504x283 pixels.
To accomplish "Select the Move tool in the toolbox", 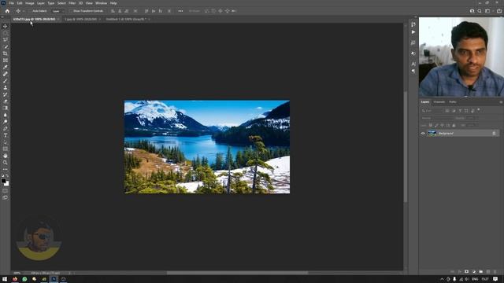I will (6, 26).
